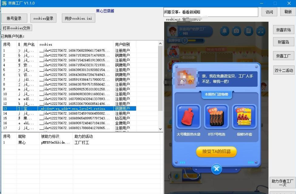Click the cookies column header
296x194 pixels.
coord(75,44)
